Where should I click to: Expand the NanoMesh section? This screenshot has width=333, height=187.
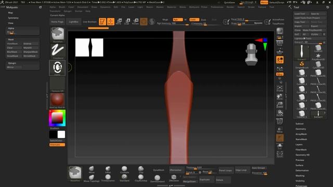pos(301,139)
